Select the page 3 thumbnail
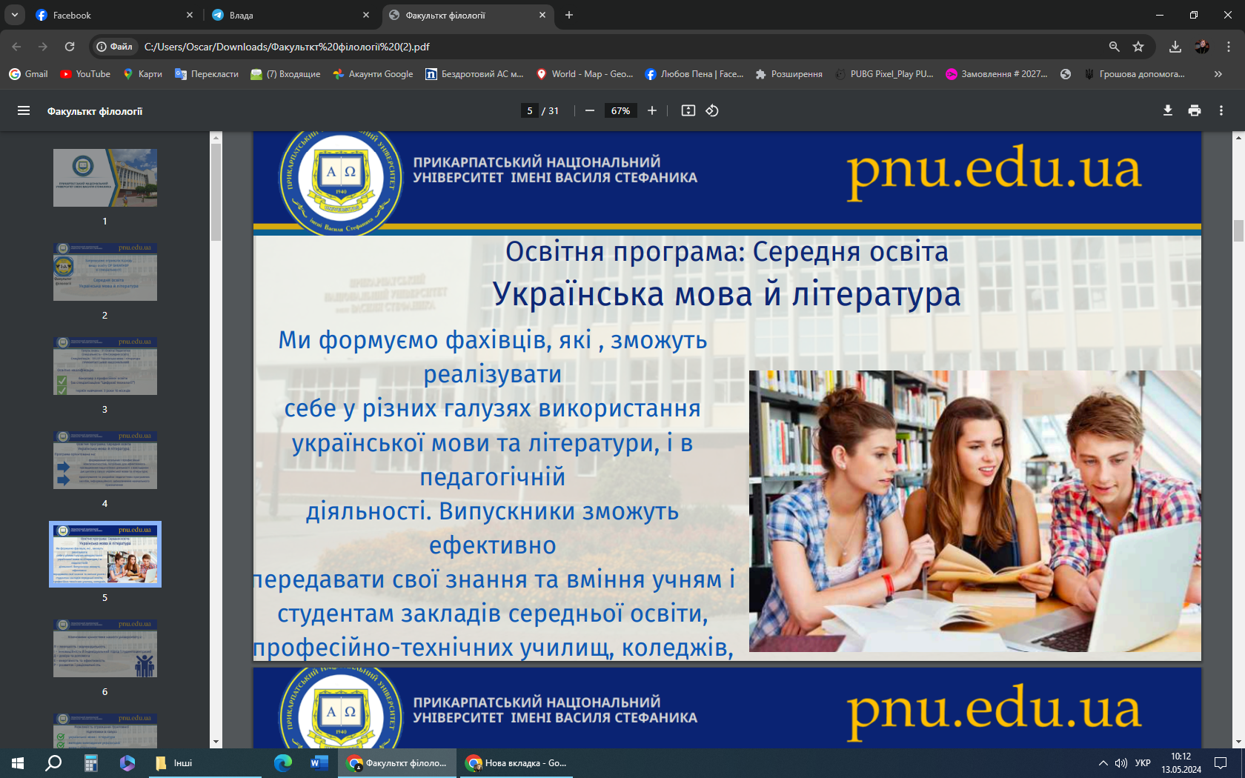The height and width of the screenshot is (778, 1245). (105, 366)
